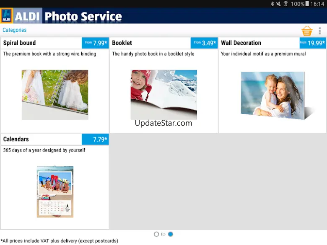This screenshot has height=245, width=327.
Task: Click the Photo Service header title
Action: click(83, 16)
